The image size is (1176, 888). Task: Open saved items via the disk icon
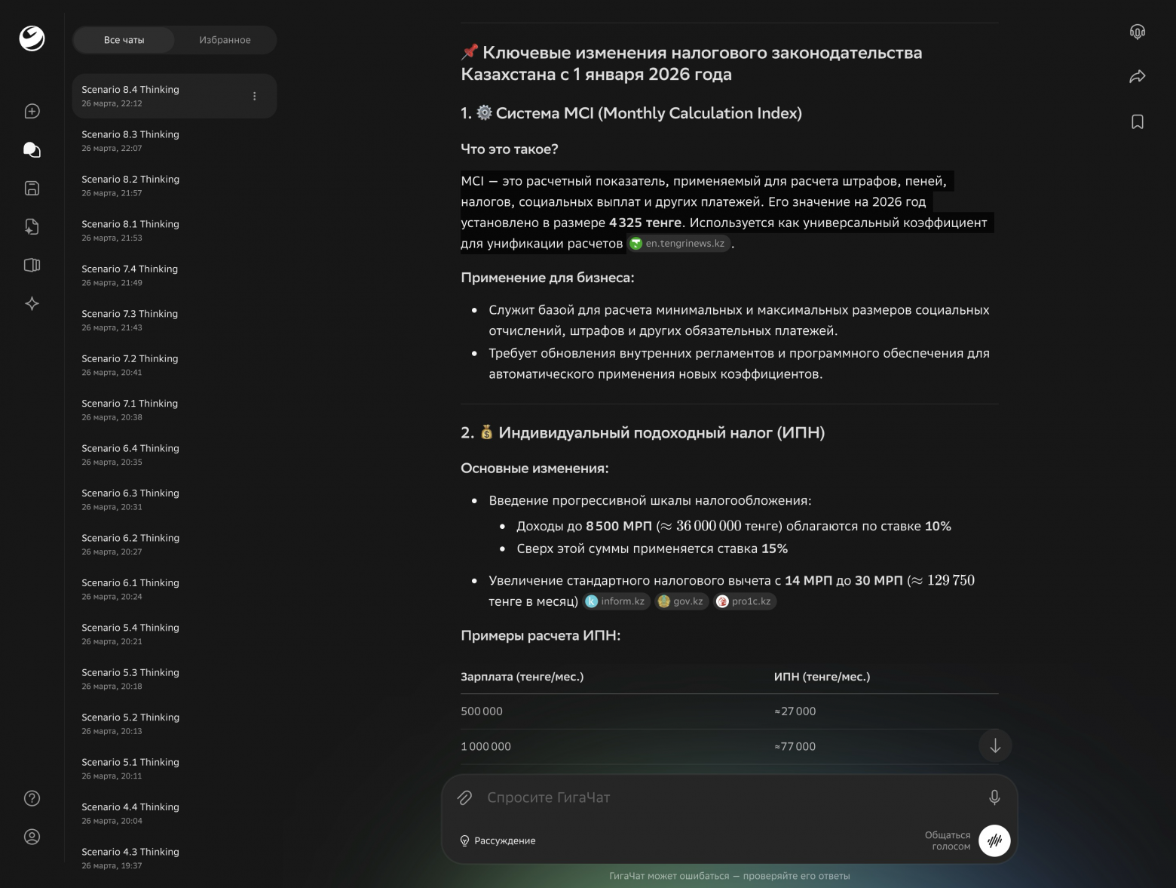pos(32,188)
